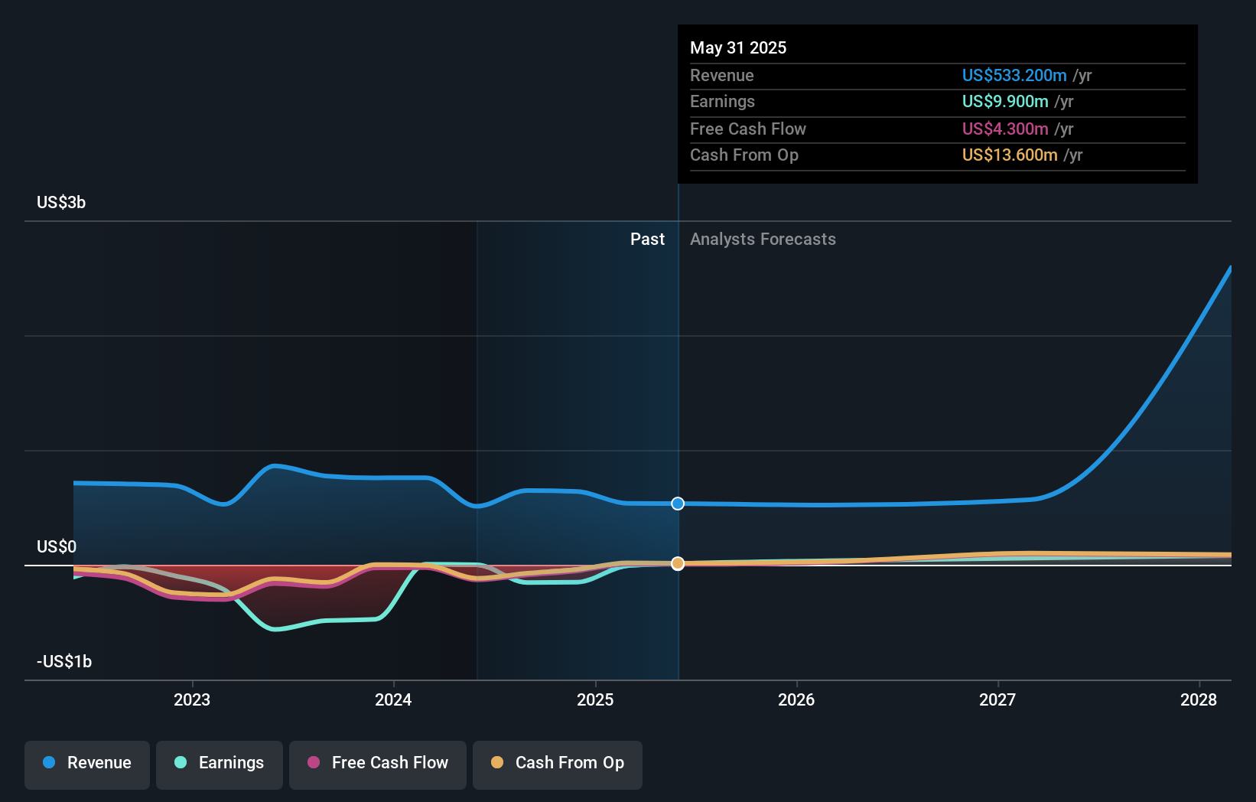
Task: Toggle the Earnings series legend button
Action: coord(220,765)
